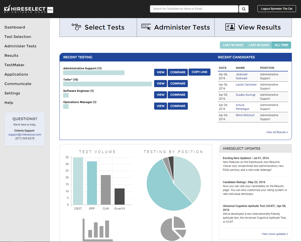Click the magnifying glass search icon

[x=243, y=9]
